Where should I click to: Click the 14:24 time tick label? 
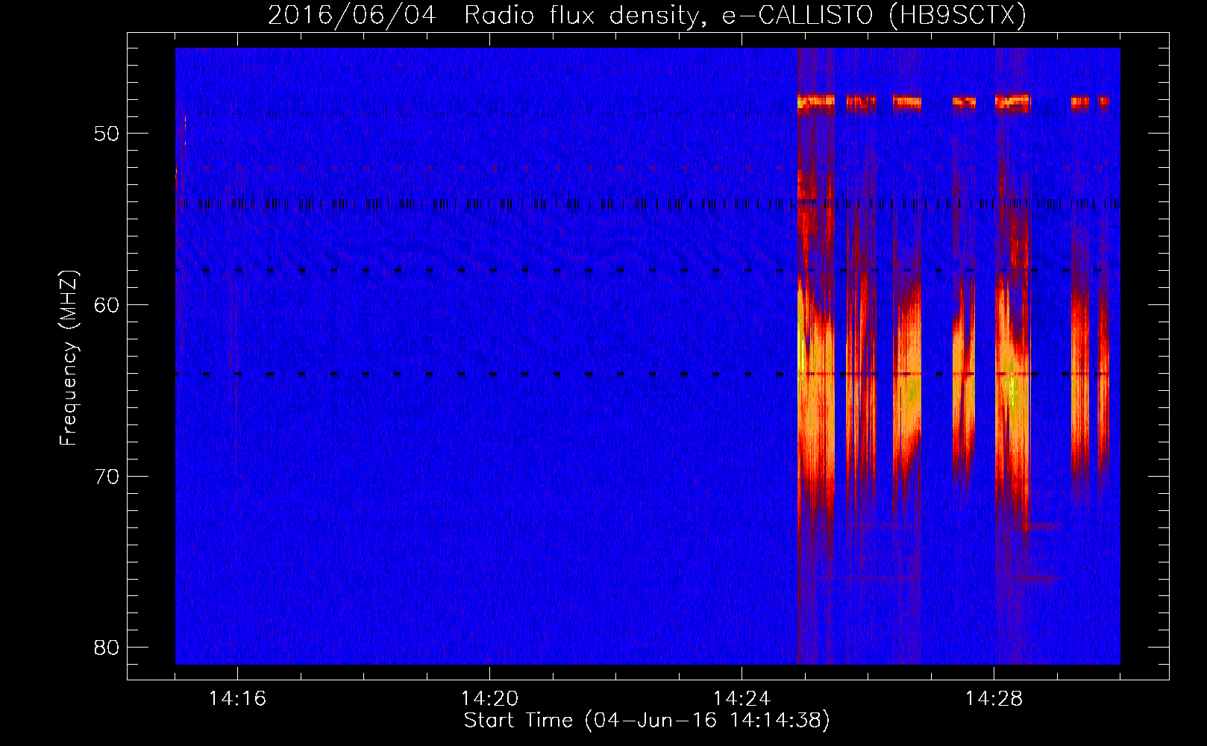pos(742,699)
